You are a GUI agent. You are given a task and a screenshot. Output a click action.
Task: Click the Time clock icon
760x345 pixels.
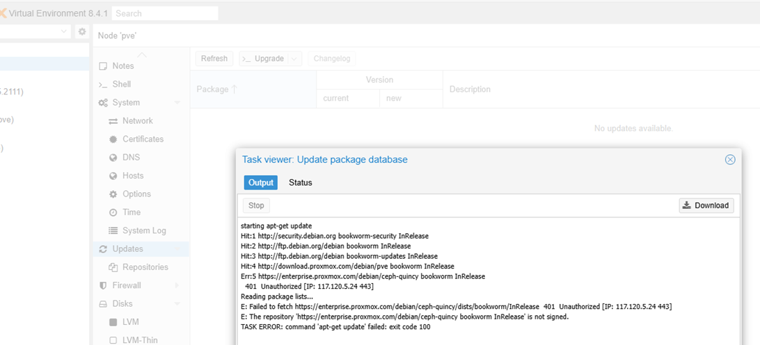pos(113,212)
